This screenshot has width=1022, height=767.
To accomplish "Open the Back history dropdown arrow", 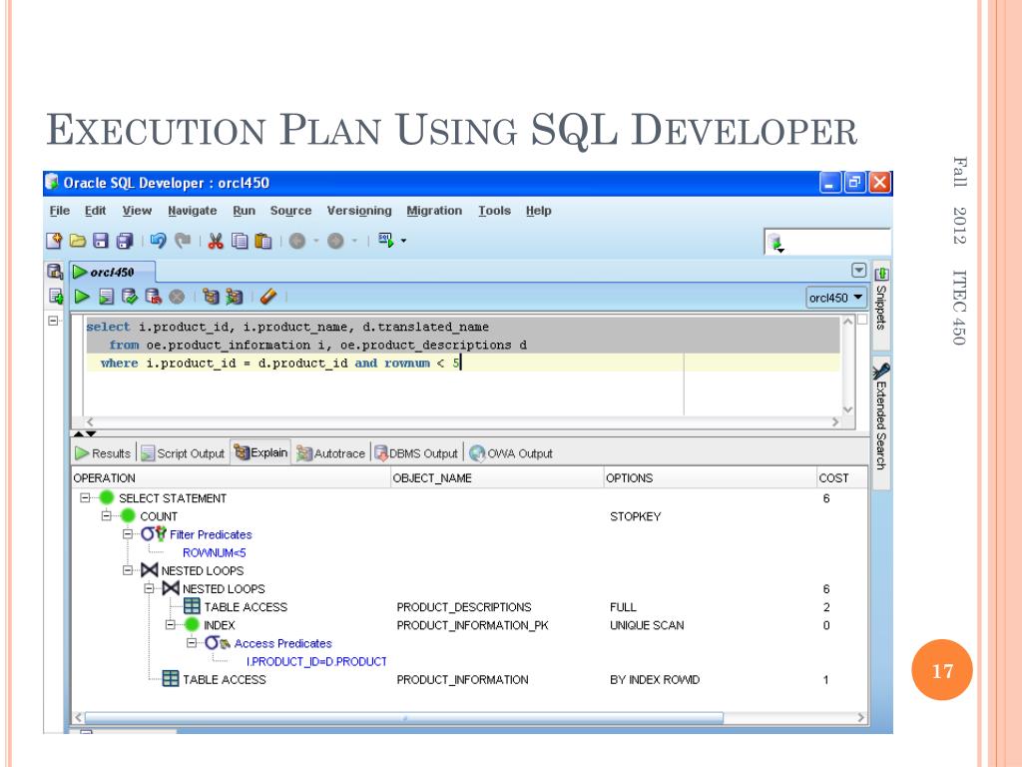I will (x=316, y=241).
